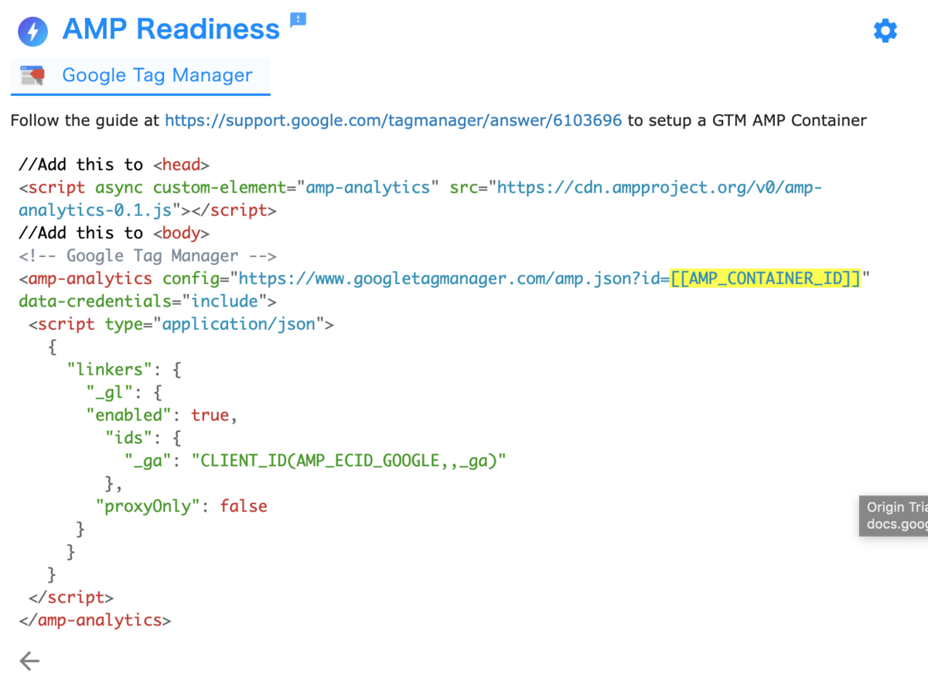
Task: Click the "_gl" key line
Action: point(124,392)
